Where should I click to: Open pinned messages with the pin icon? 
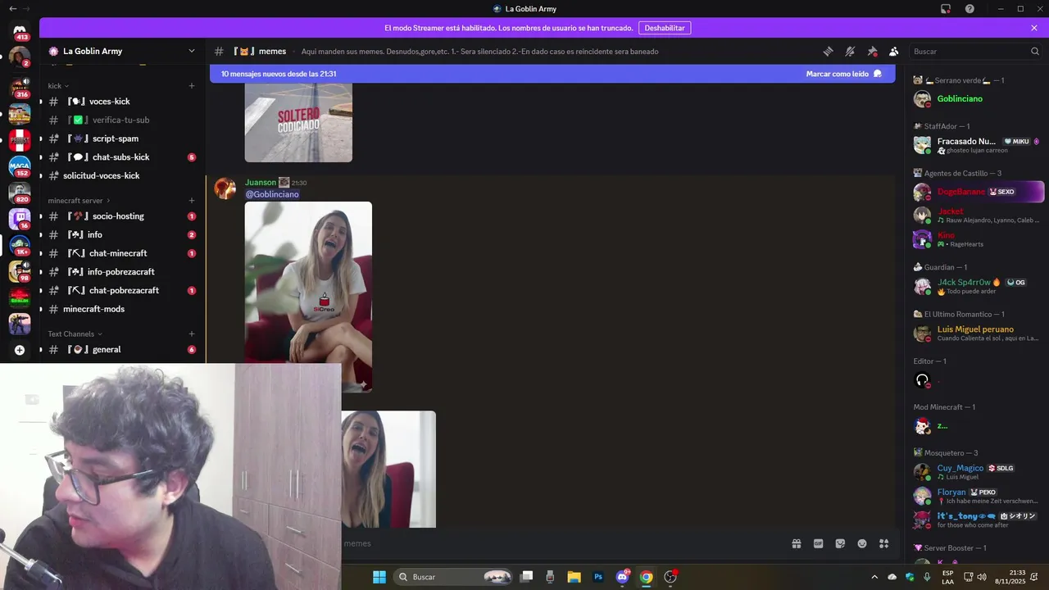(872, 51)
